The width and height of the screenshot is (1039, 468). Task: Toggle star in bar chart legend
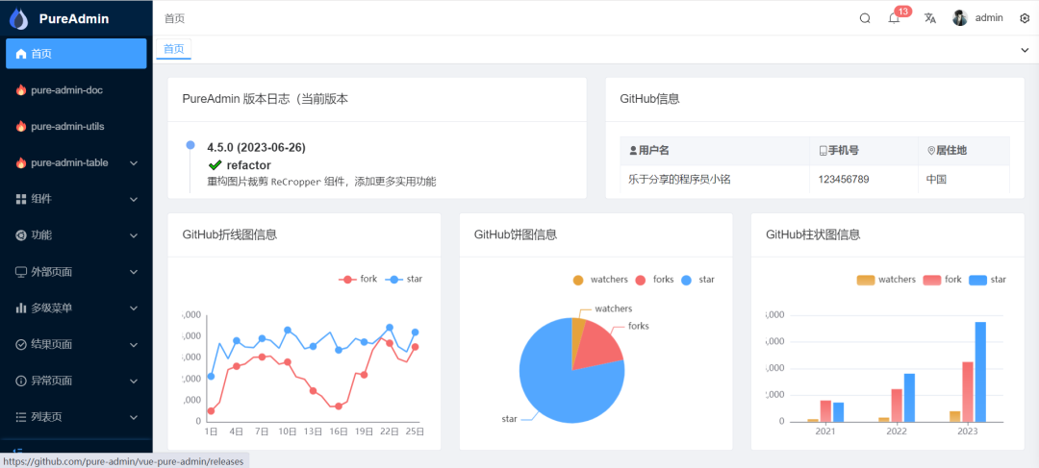point(987,280)
